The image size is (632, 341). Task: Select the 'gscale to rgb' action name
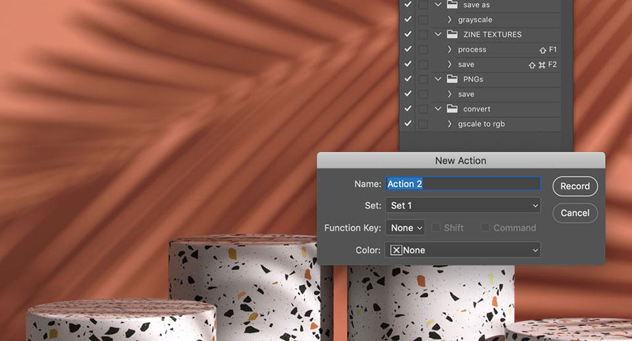(x=481, y=124)
